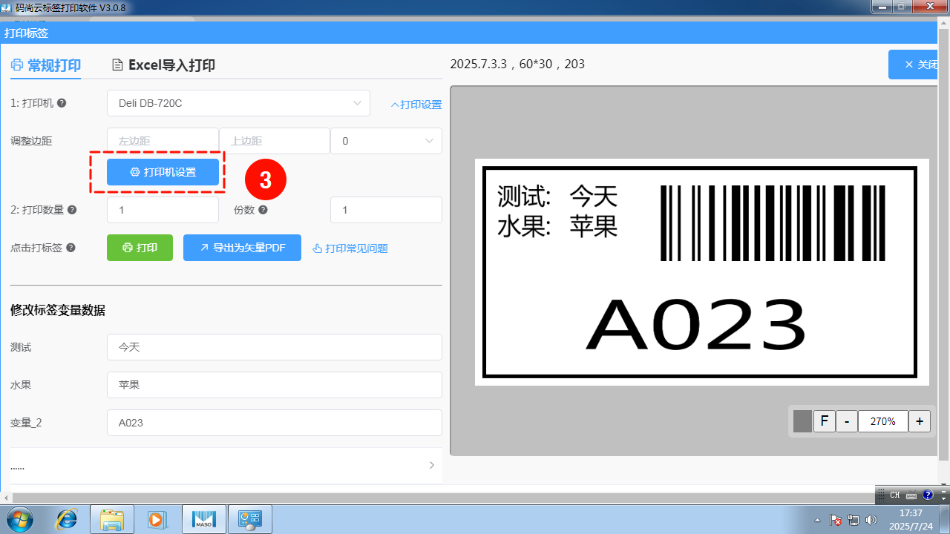Switch to the 常规打印 tab

click(46, 65)
